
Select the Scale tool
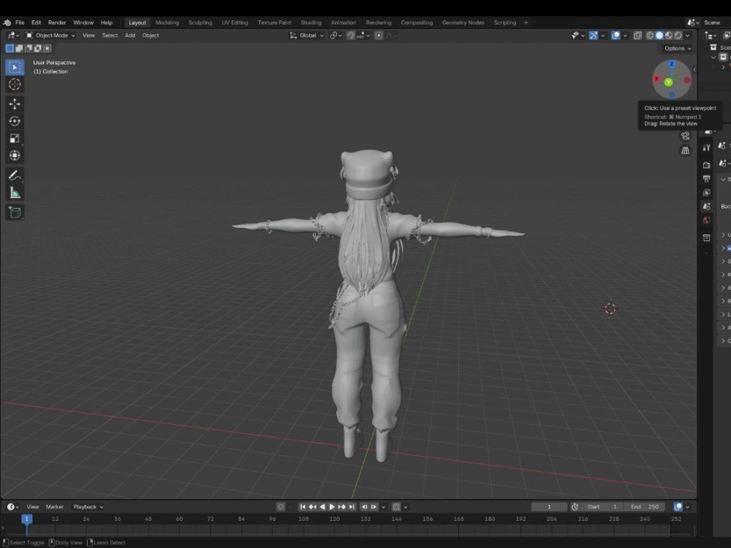(15, 138)
